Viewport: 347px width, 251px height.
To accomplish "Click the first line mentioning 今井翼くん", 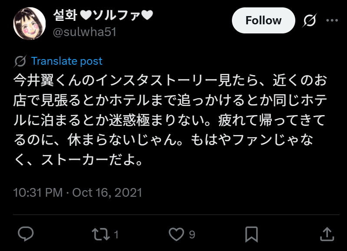I will [x=170, y=81].
